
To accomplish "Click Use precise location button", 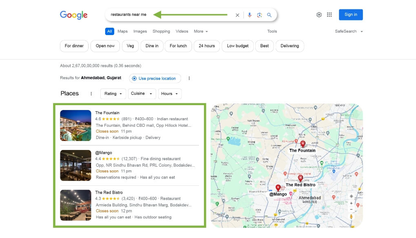I will coord(155,78).
